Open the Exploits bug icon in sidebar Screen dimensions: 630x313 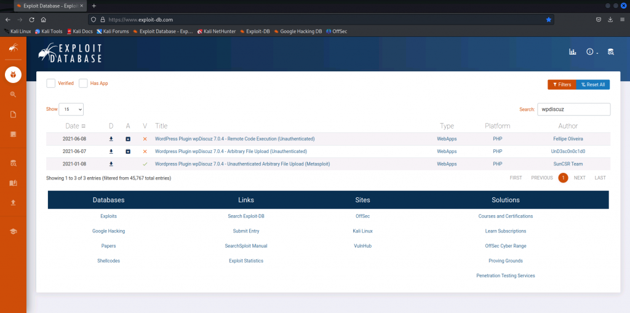(13, 75)
